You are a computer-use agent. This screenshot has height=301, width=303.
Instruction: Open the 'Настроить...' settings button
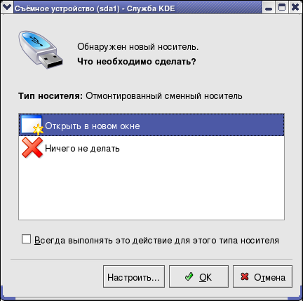tap(134, 276)
